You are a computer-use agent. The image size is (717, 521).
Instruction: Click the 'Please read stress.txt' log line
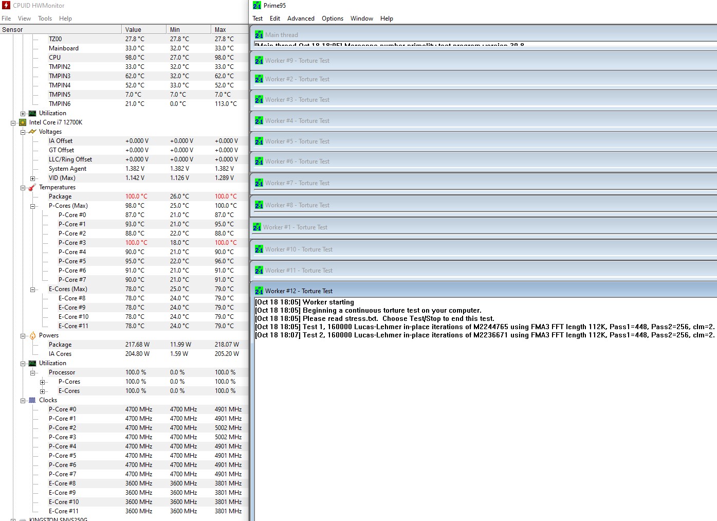(375, 319)
